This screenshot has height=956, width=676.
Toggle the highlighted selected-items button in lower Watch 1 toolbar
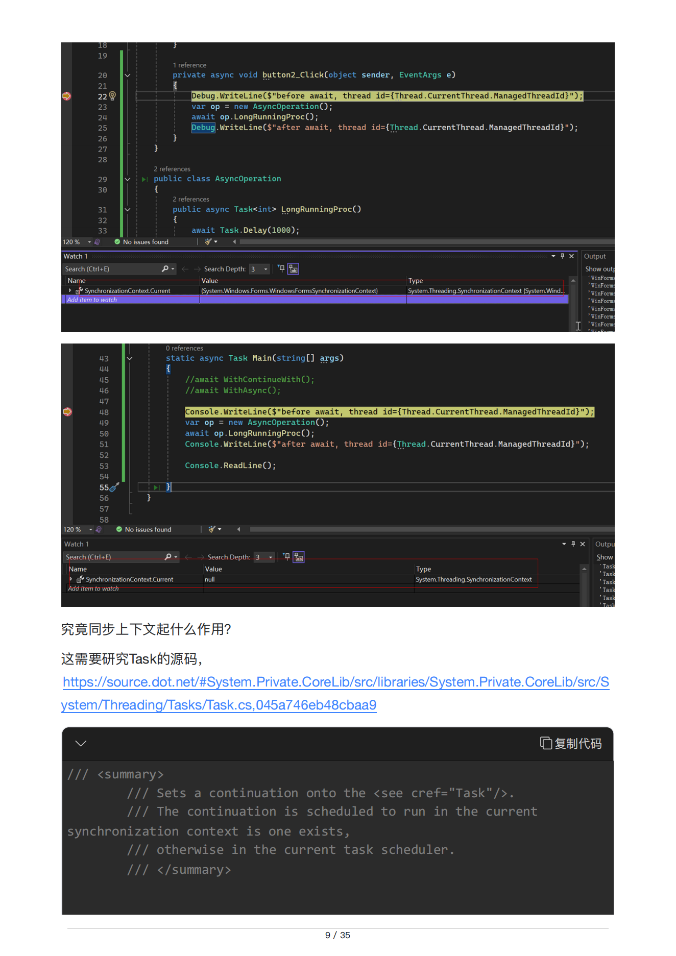pyautogui.click(x=299, y=557)
